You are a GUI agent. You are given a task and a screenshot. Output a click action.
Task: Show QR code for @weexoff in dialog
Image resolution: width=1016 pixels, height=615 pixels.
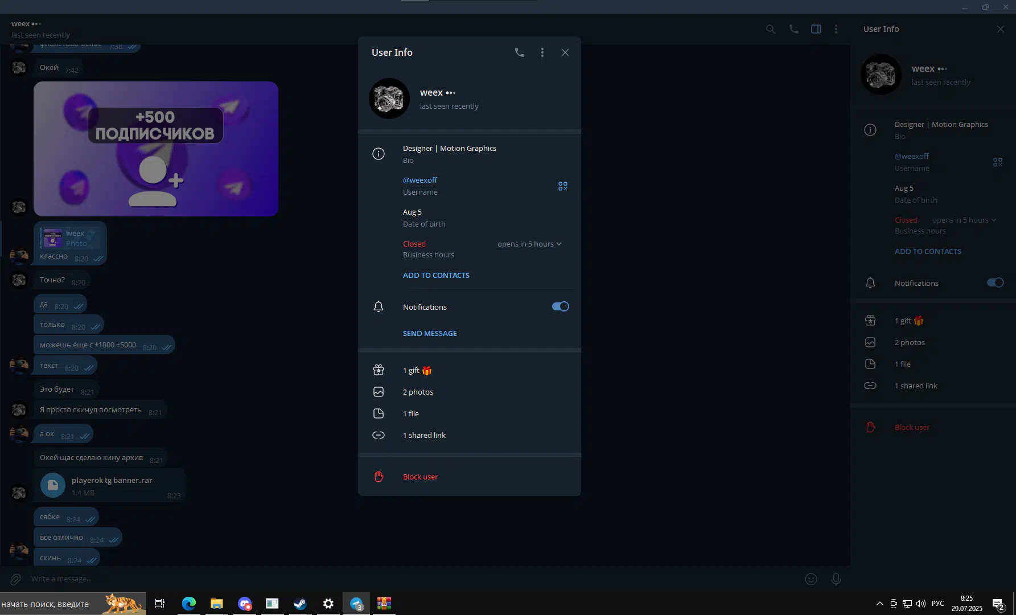pyautogui.click(x=562, y=186)
